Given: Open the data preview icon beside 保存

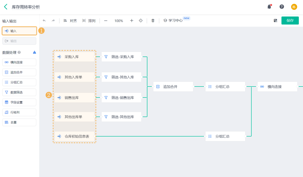Looking at the screenshot, I should (x=276, y=21).
